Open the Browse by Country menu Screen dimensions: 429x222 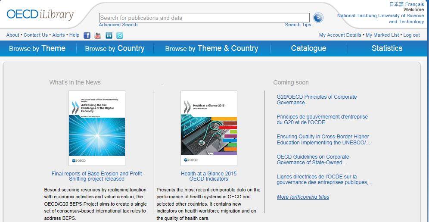[x=115, y=48]
